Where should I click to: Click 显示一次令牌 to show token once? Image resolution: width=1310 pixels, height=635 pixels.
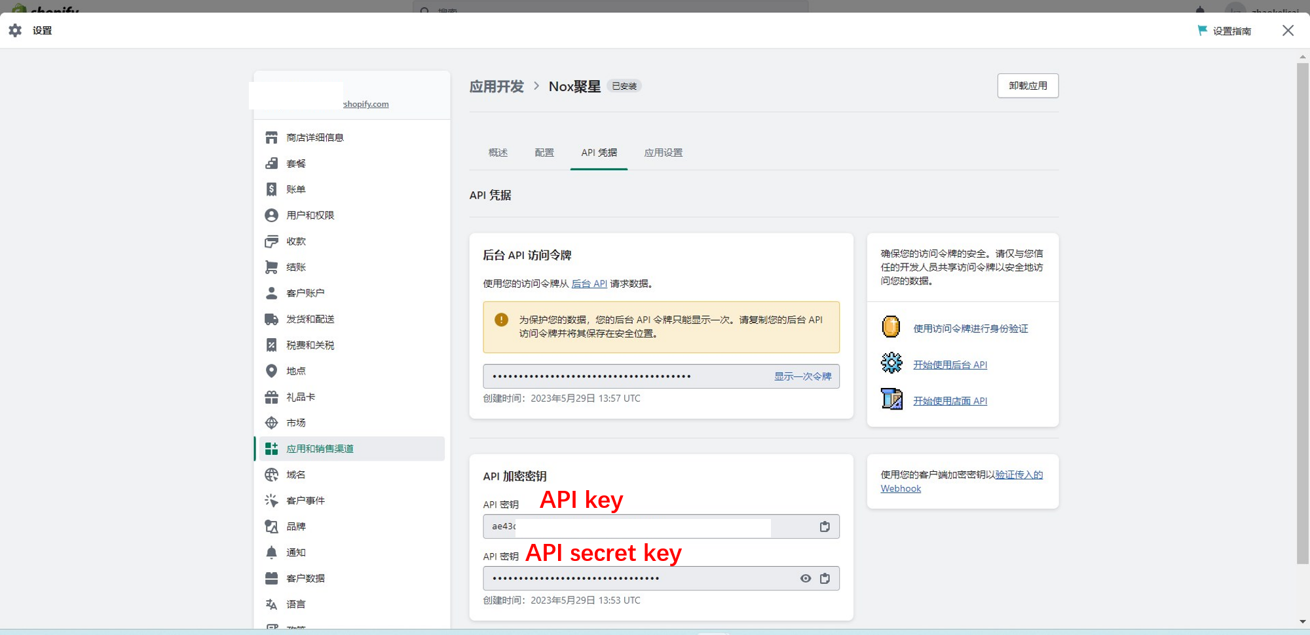coord(802,376)
